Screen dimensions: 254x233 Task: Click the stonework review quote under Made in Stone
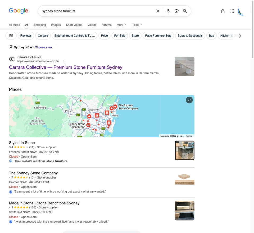click(x=61, y=222)
